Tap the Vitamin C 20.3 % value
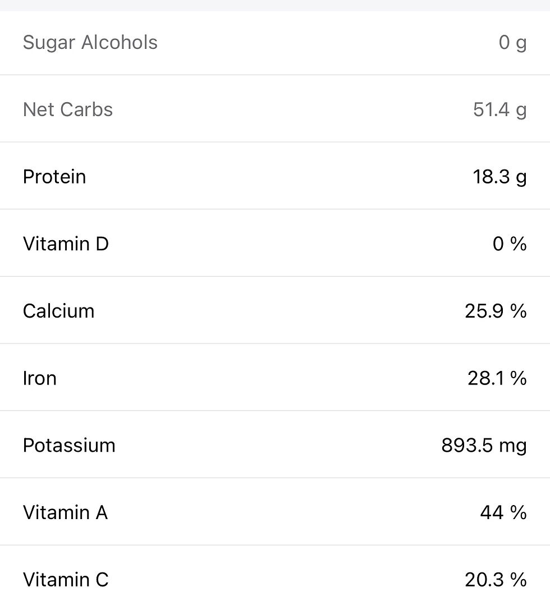This screenshot has width=550, height=610. (496, 580)
